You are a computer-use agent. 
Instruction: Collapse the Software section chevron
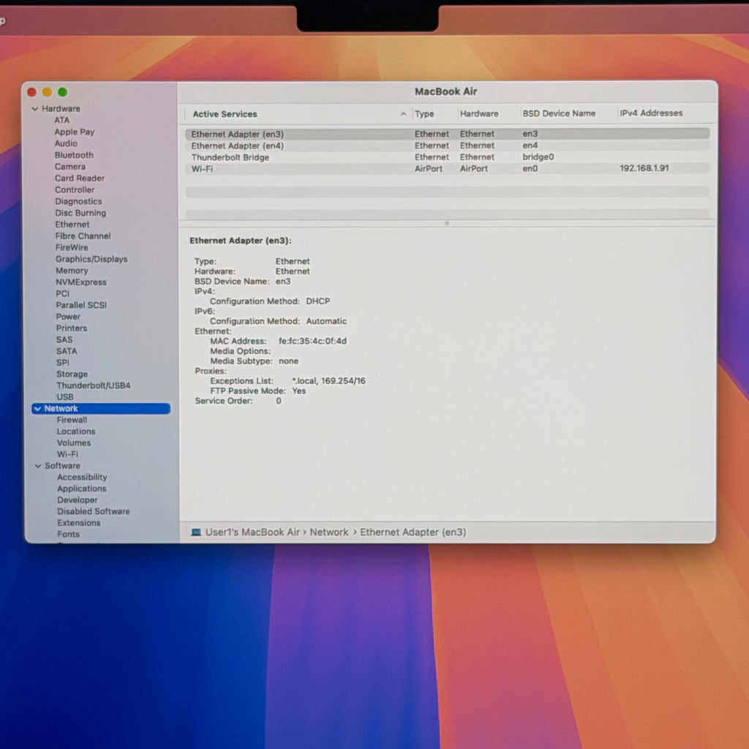pyautogui.click(x=38, y=466)
